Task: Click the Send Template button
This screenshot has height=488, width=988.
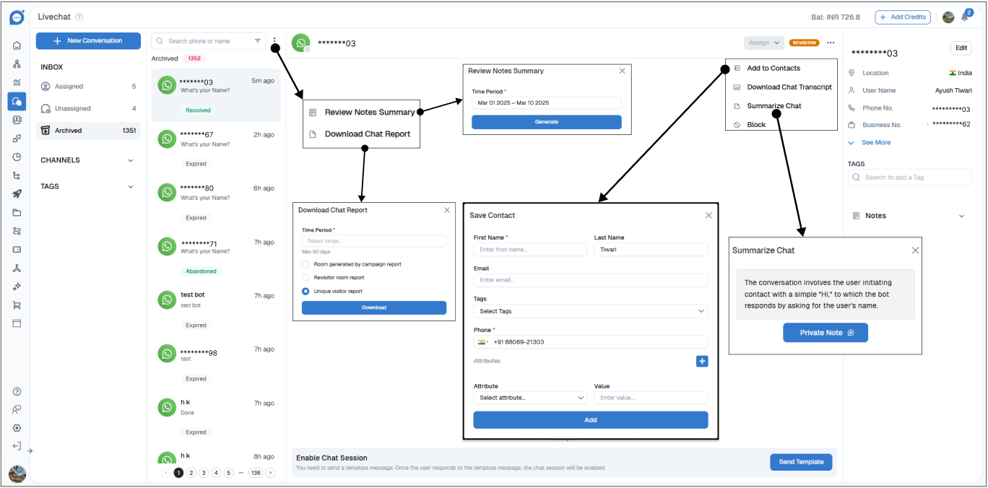Action: click(x=801, y=462)
